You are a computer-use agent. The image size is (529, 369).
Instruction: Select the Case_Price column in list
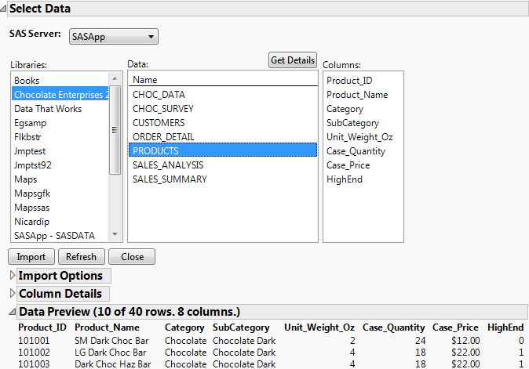348,165
